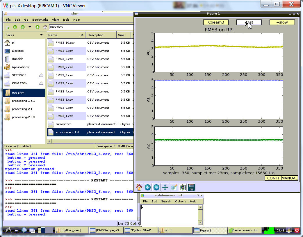Image resolution: width=303 pixels, height=237 pixels.
Task: Click the red shutdown icon in taskbar
Action: pyautogui.click(x=297, y=230)
